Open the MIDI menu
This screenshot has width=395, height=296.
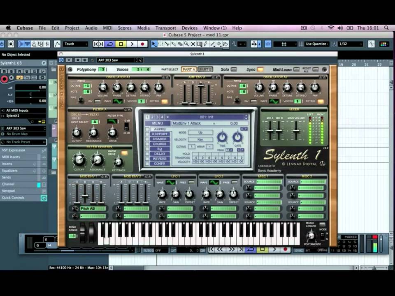point(107,28)
